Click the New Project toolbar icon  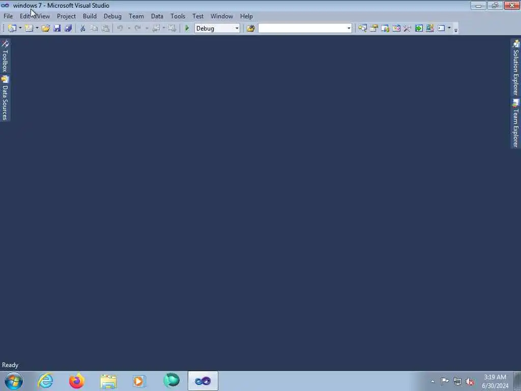[x=12, y=29]
